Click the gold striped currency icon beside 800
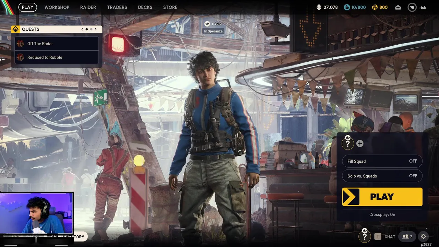The image size is (439, 247). (x=375, y=7)
